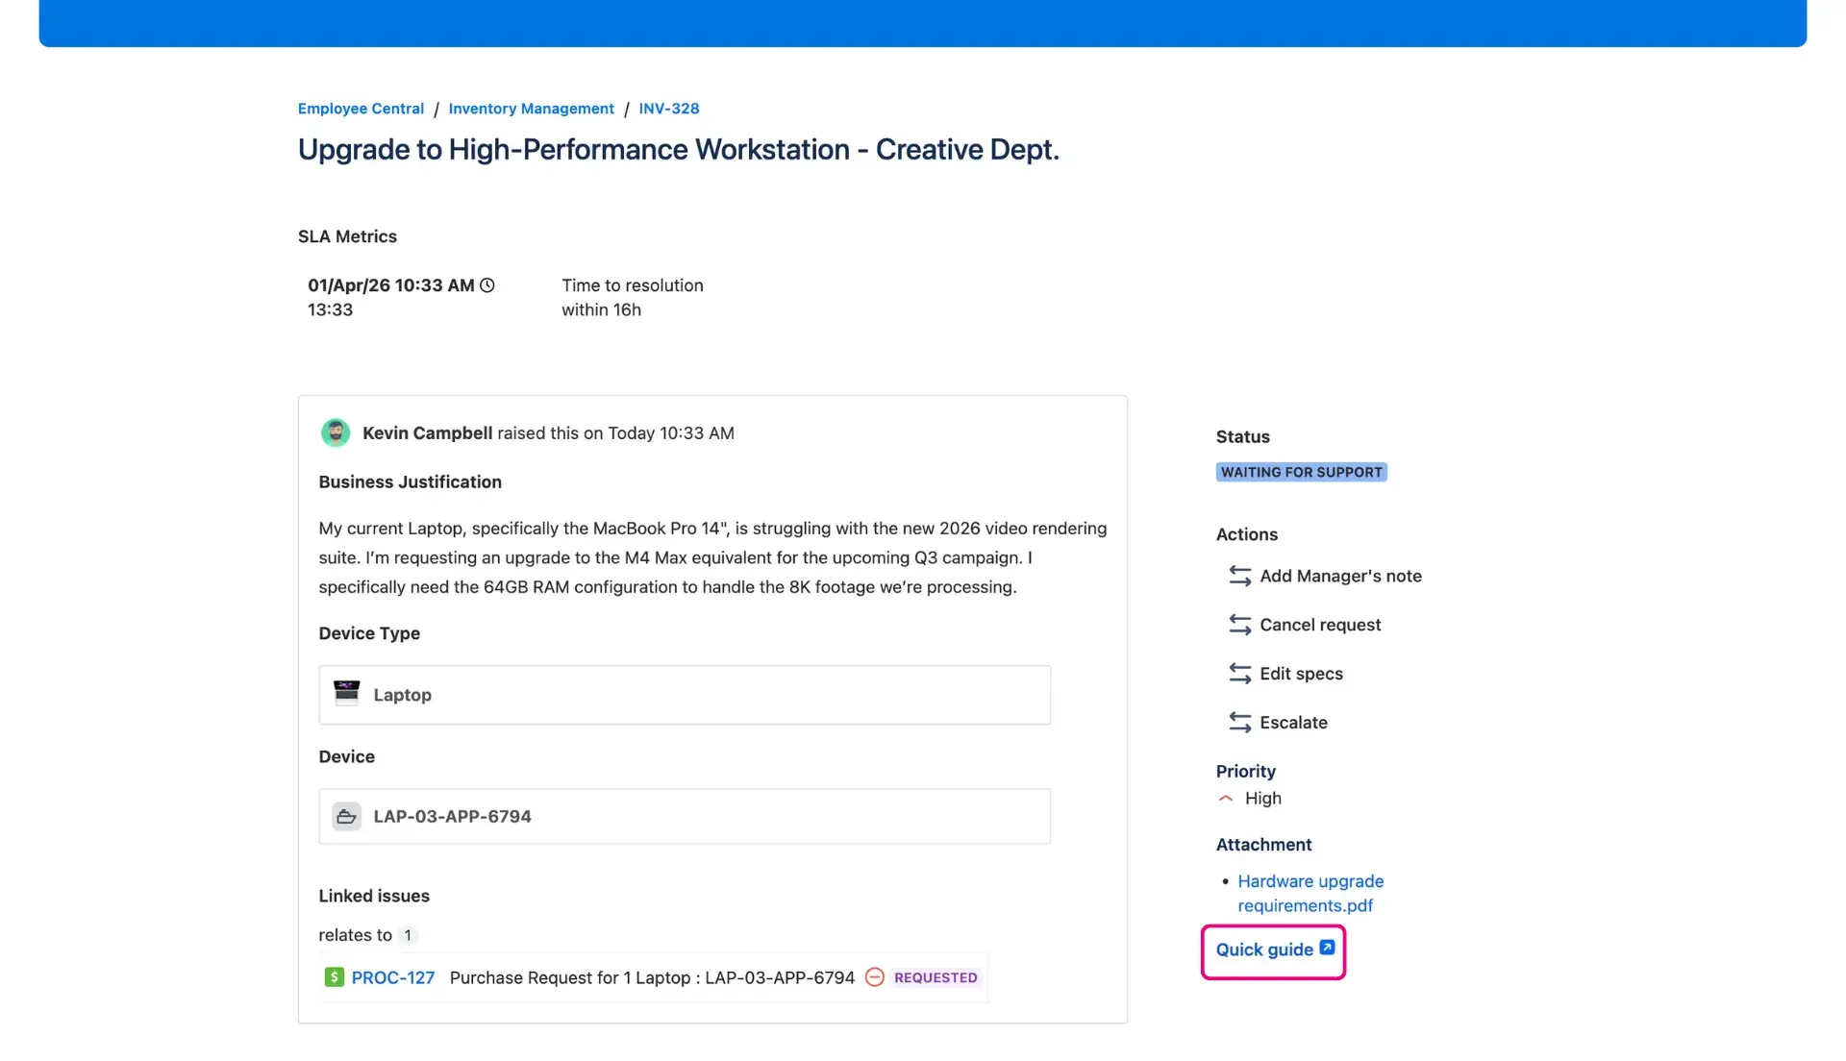Click the transition arrows icon next to Escalate
Screen dimensions: 1846x1061
coord(1238,722)
